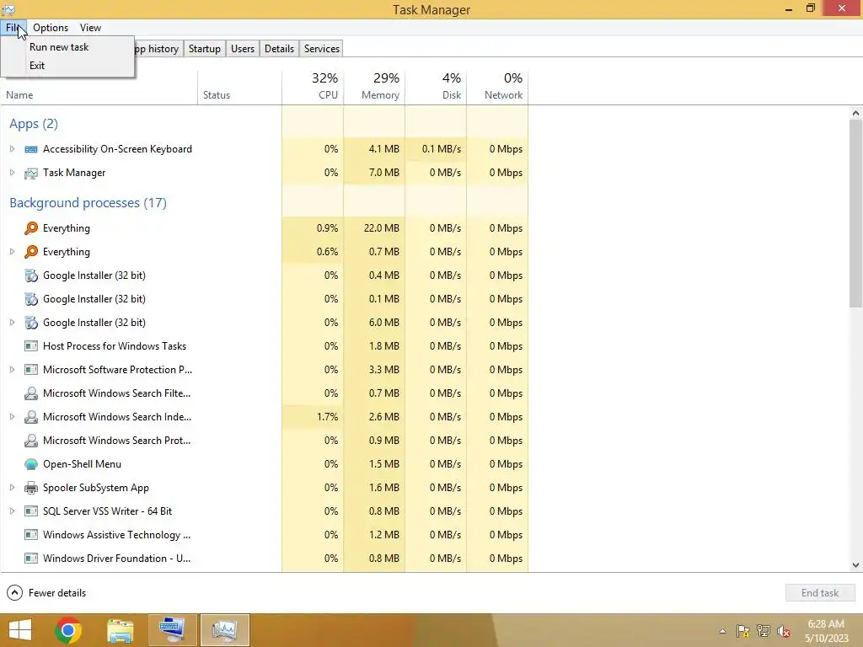
Task: Click the muted volume tray icon
Action: point(783,631)
